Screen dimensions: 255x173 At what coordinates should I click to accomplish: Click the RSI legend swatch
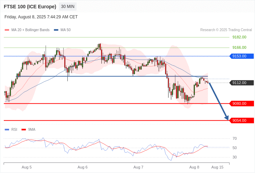coord(7,130)
